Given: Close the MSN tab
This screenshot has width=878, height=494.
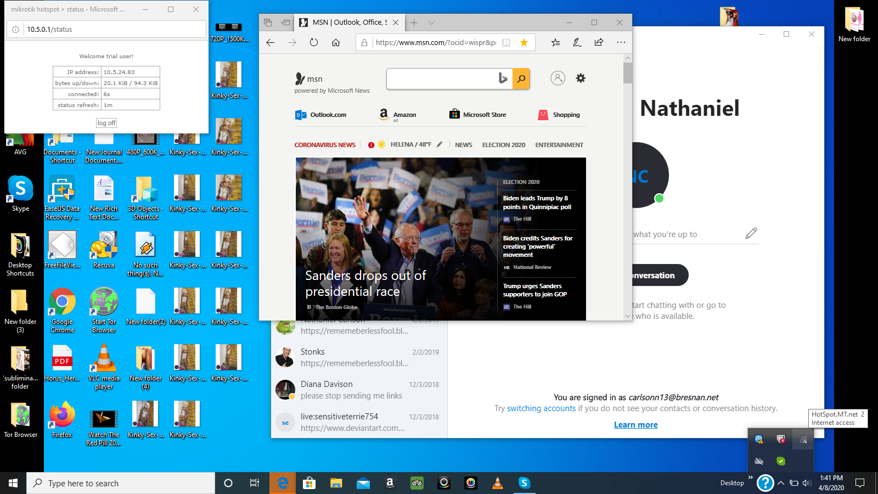Looking at the screenshot, I should point(396,23).
